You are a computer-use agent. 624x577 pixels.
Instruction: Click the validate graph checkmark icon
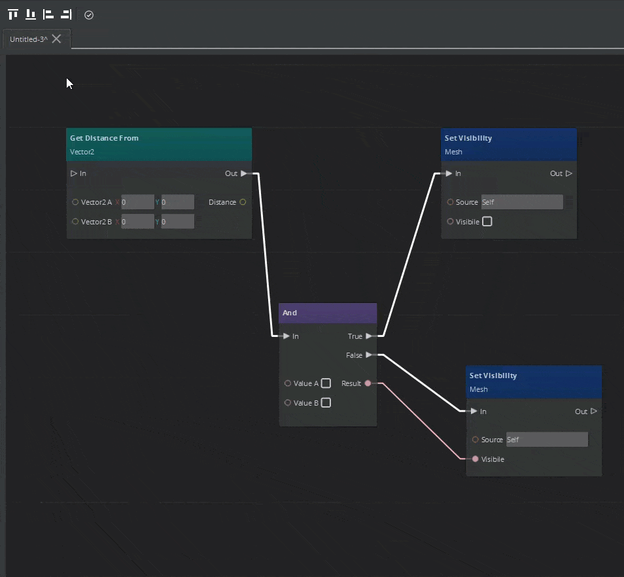click(89, 14)
